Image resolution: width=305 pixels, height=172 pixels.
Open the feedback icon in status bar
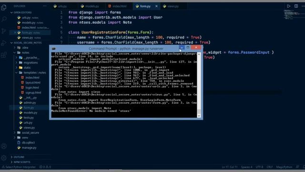297,167
